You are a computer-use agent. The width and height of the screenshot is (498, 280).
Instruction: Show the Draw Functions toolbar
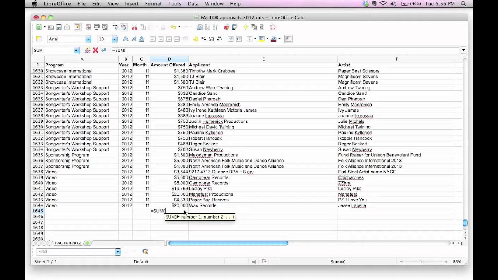pyautogui.click(x=235, y=27)
